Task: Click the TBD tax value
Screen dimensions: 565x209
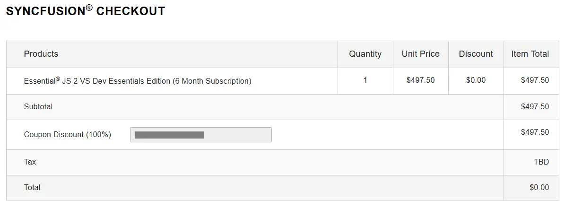Action: pyautogui.click(x=541, y=162)
